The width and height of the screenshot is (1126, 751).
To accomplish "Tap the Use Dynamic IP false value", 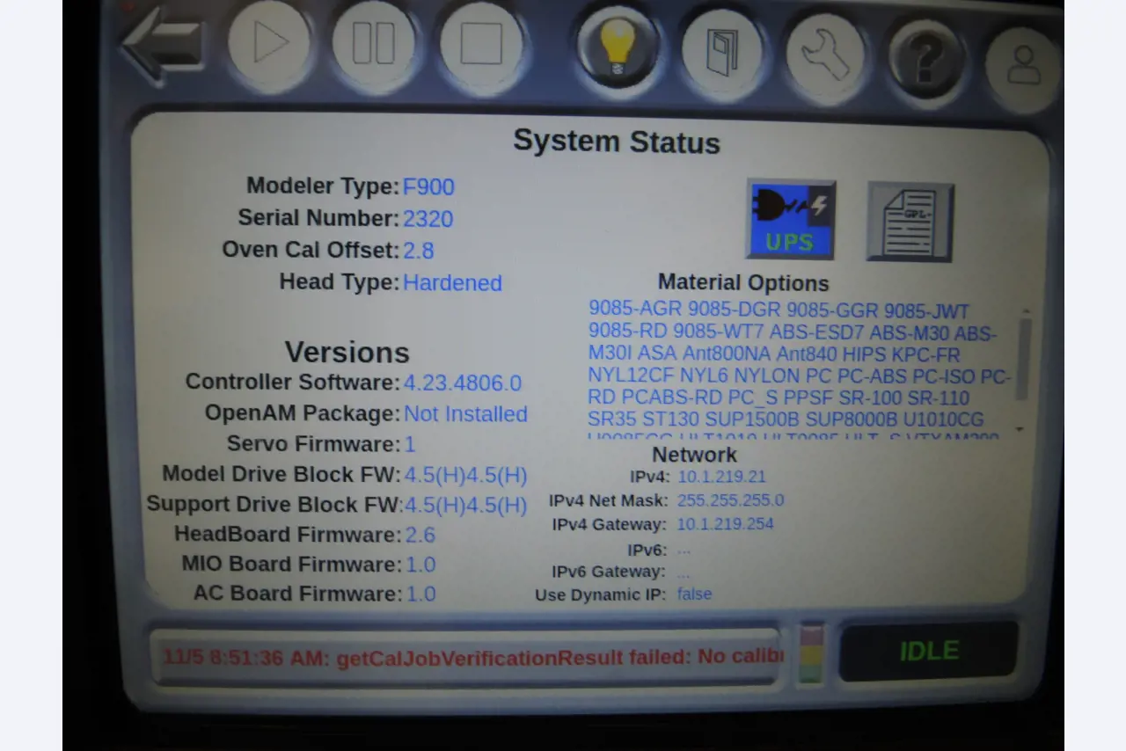I will point(694,594).
